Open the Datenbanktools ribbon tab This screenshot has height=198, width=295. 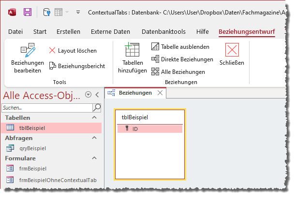[163, 31]
